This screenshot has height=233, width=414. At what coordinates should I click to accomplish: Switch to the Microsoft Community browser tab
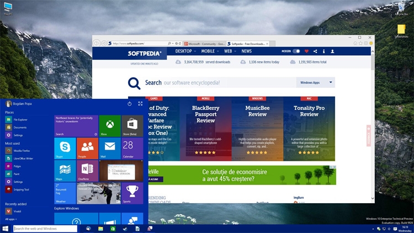point(205,44)
